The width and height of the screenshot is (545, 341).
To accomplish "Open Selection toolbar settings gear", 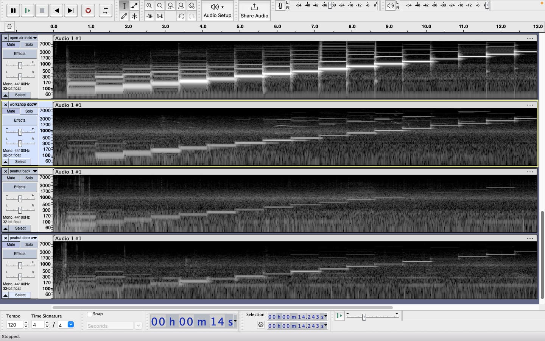I will click(x=261, y=325).
